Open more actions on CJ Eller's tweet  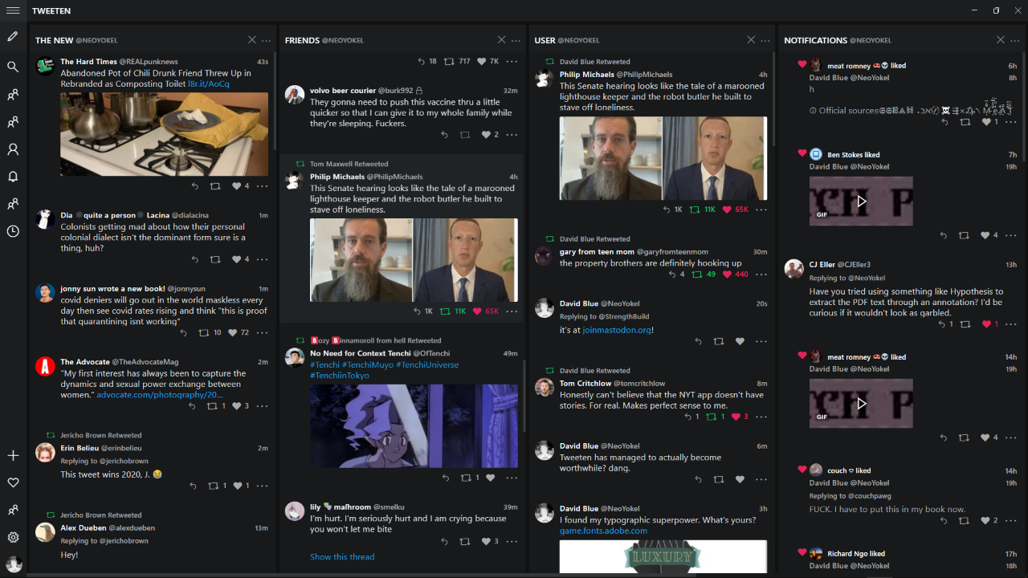1011,324
